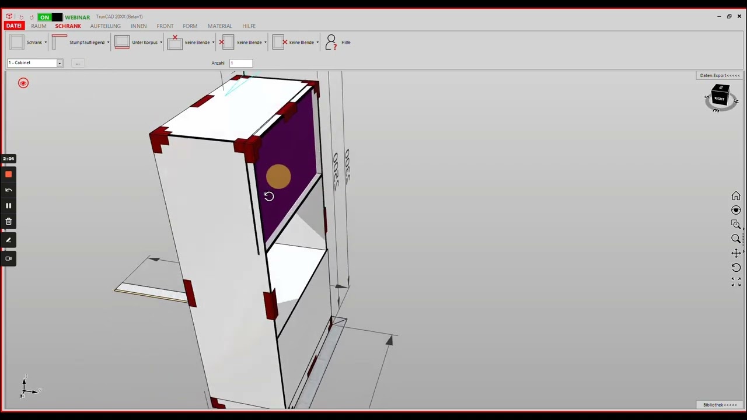Screen dimensions: 747x420
Task: Click the look-around eye navigation icon
Action: click(736, 210)
